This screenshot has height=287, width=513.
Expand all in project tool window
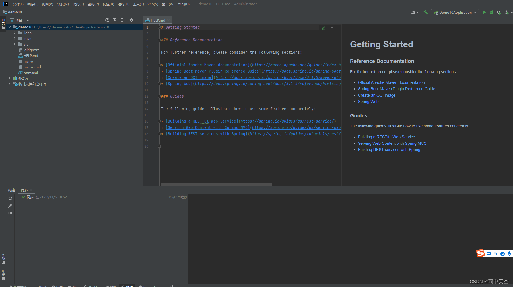(115, 20)
